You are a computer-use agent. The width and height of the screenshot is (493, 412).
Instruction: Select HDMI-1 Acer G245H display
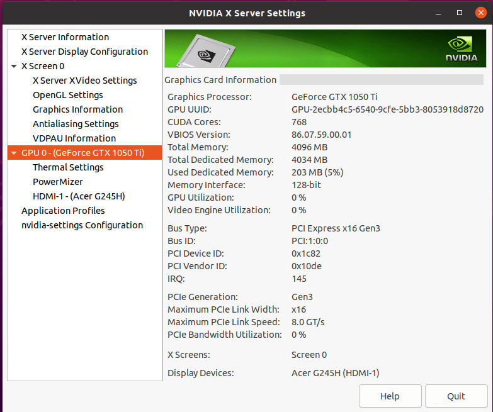(x=79, y=196)
